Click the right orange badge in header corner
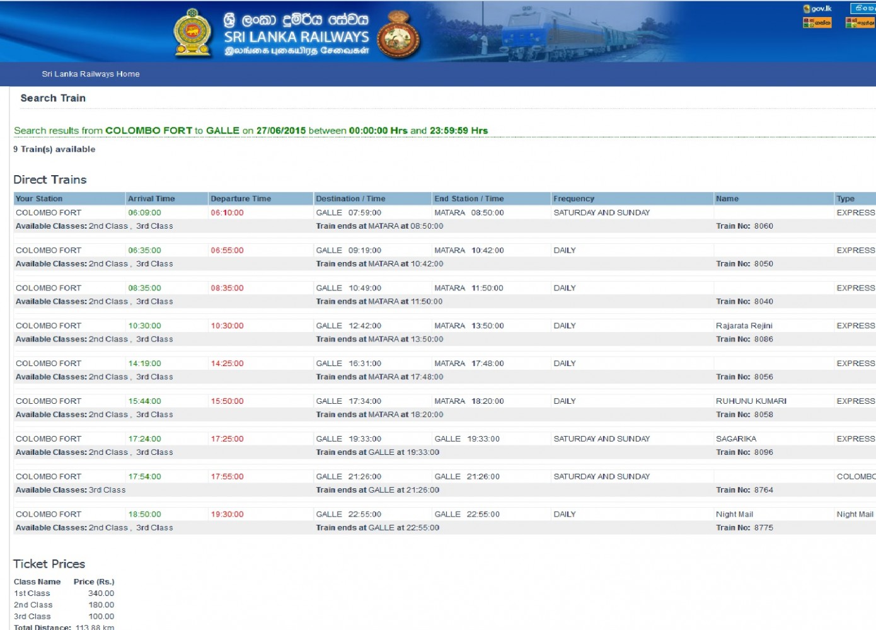This screenshot has width=876, height=630. coord(860,23)
